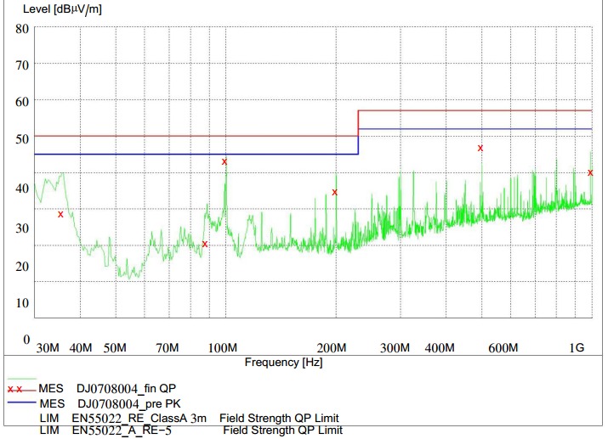This screenshot has width=608, height=439.
Task: Click the green line legend sample
Action: click(23, 378)
